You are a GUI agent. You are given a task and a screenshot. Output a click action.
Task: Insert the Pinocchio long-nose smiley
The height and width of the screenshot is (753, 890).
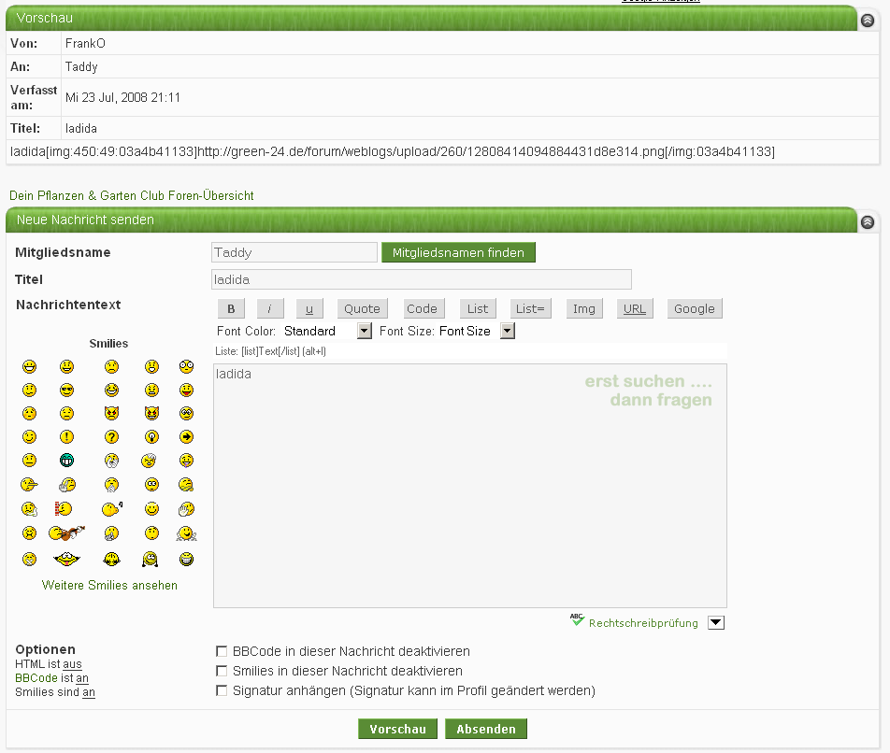(29, 484)
